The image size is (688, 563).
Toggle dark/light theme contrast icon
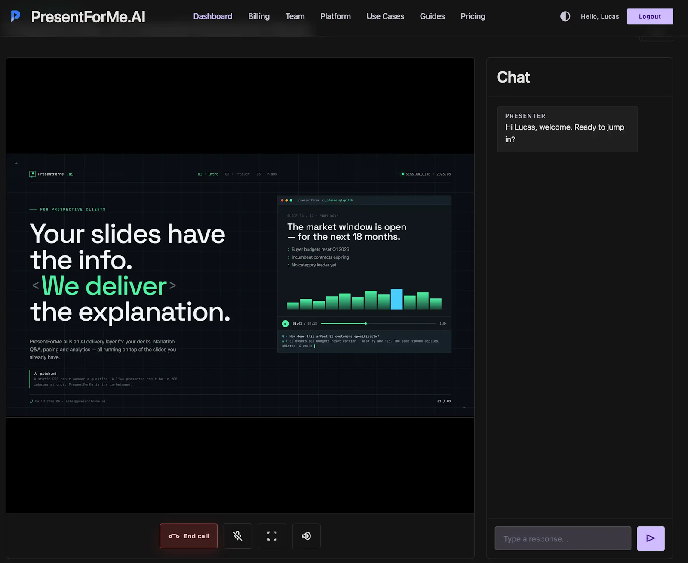pyautogui.click(x=565, y=16)
